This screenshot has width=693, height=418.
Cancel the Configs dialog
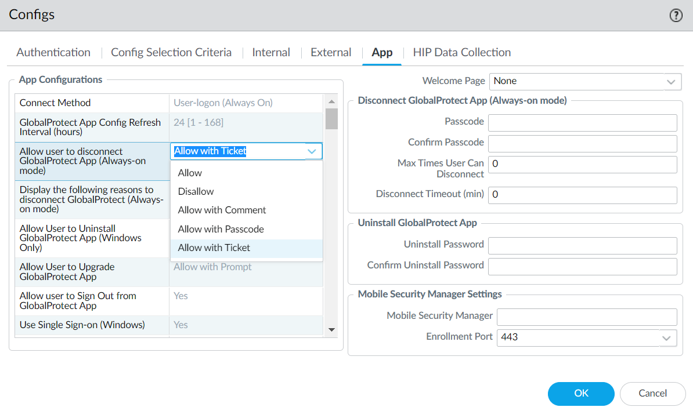(x=652, y=394)
